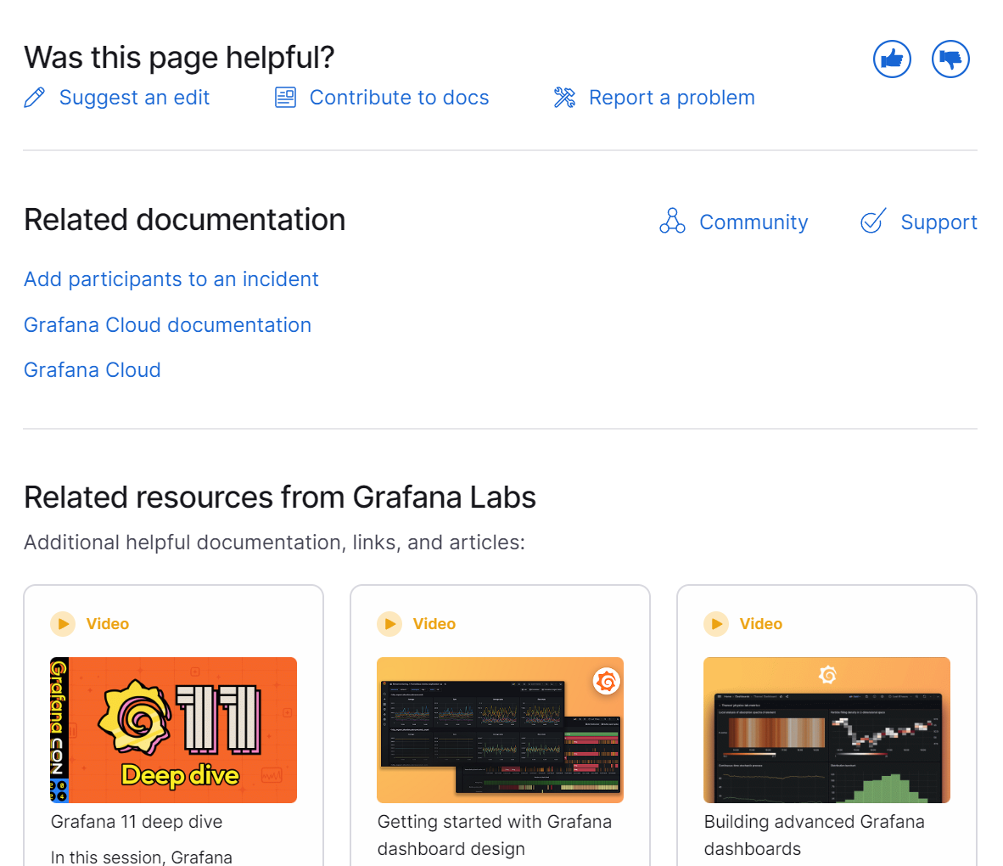The image size is (1003, 866).
Task: Click the Community nodes icon
Action: tap(672, 221)
